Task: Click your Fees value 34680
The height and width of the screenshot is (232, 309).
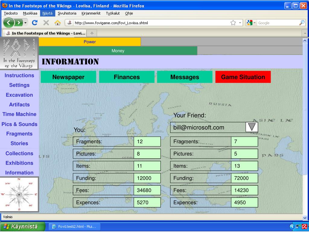Action: (147, 190)
